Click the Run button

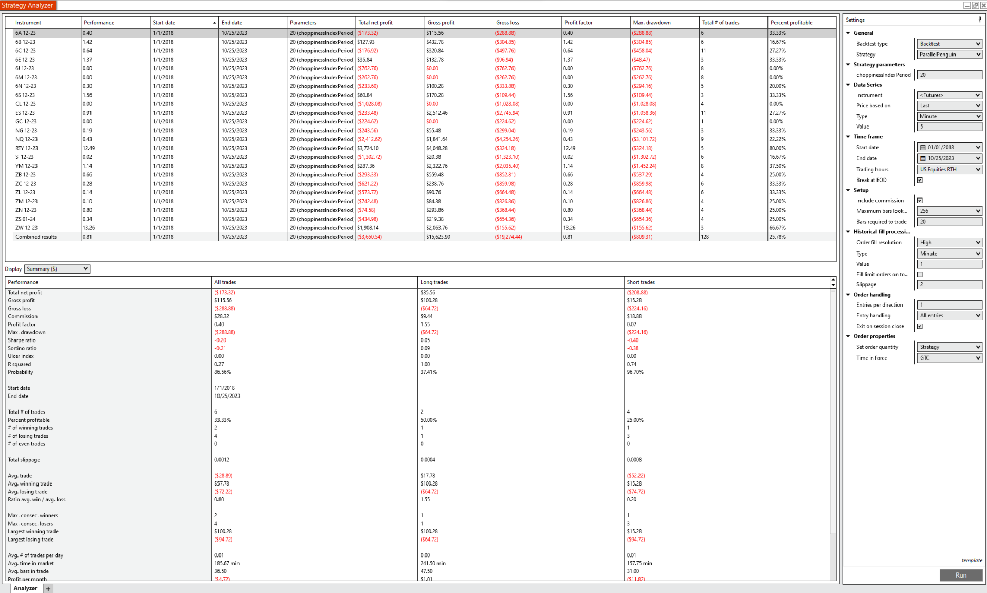point(960,575)
